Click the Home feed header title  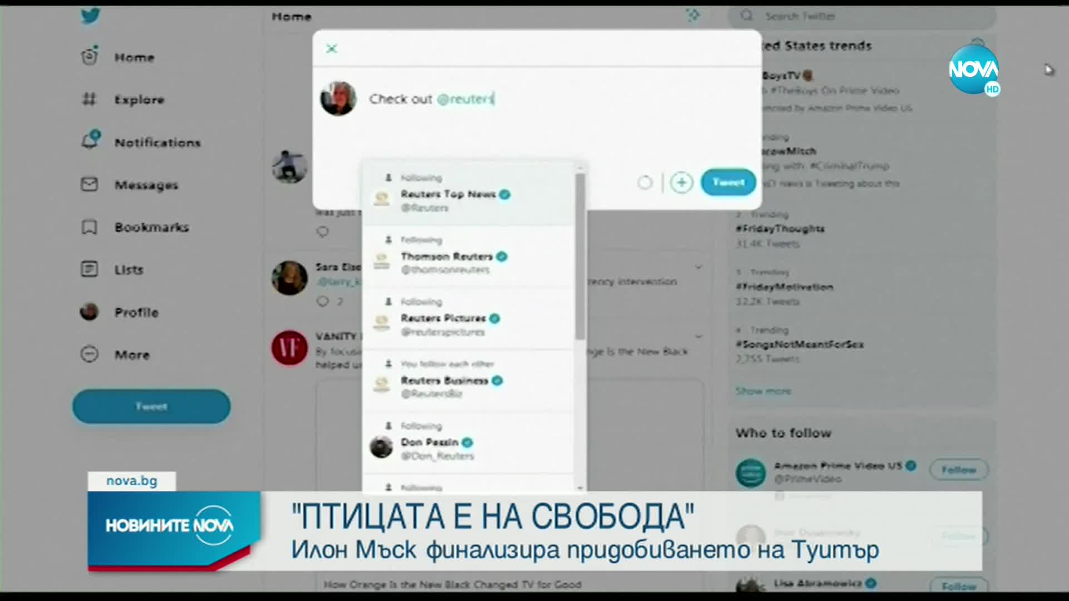tap(291, 17)
